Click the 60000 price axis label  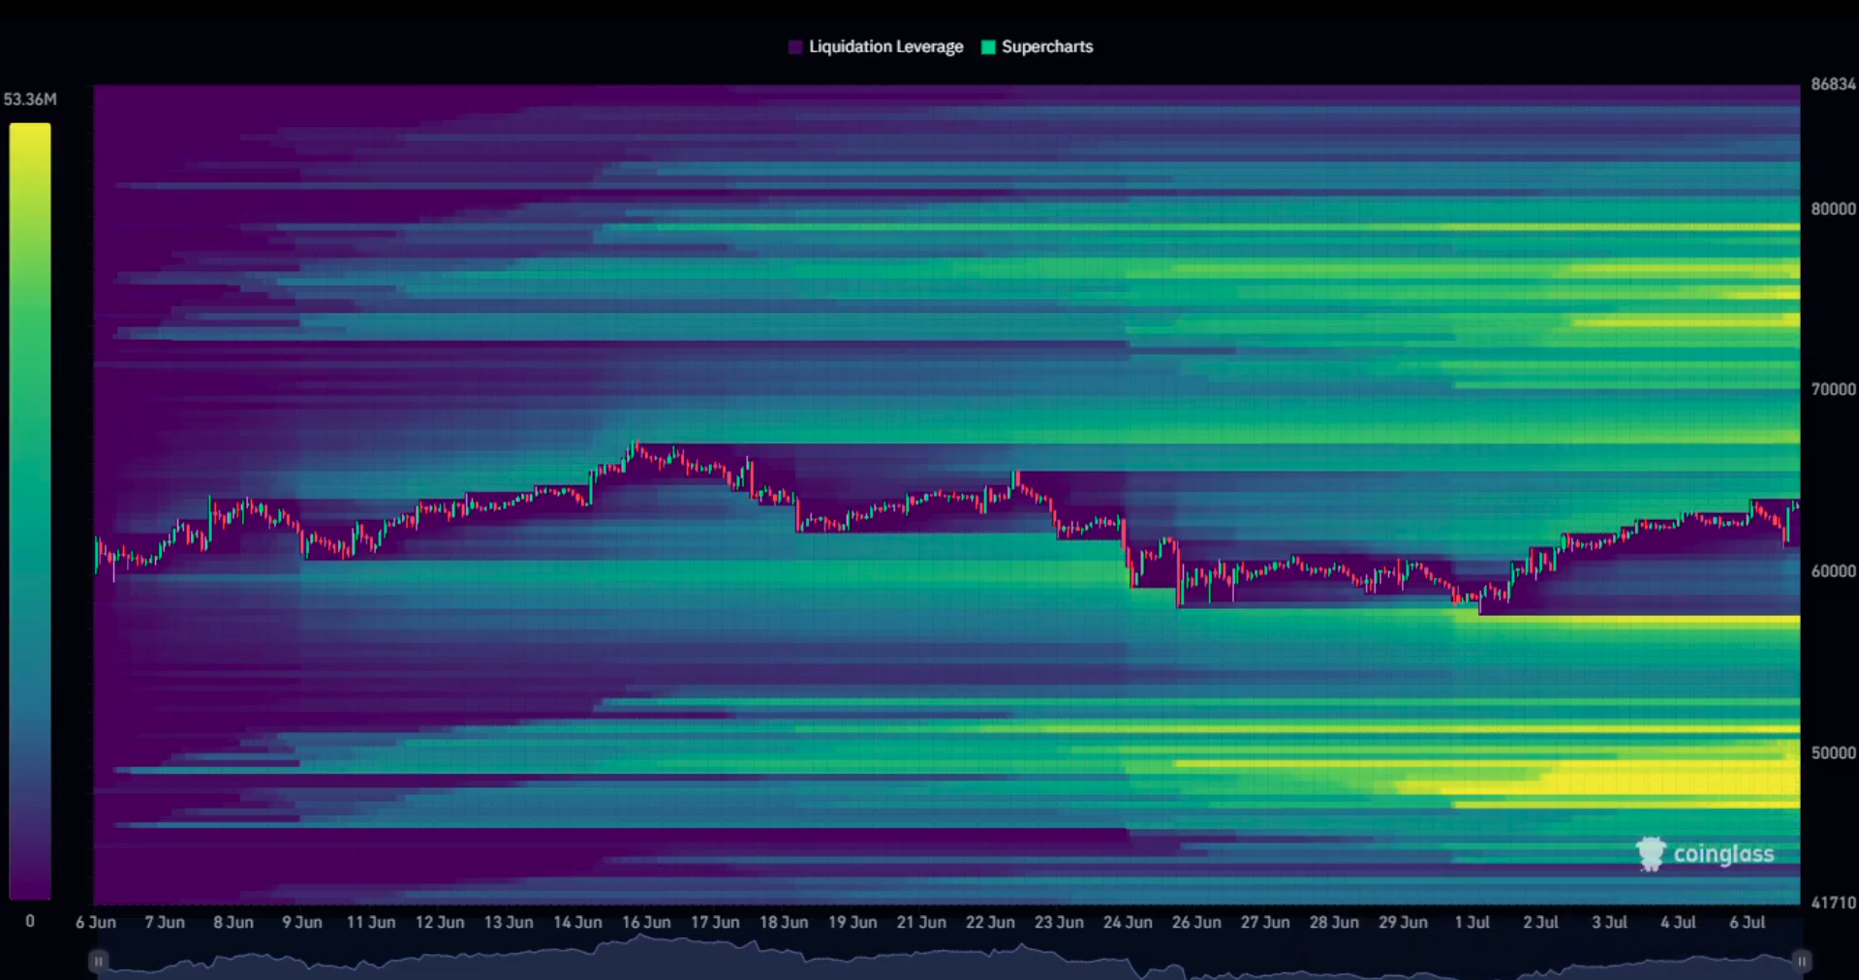(x=1833, y=570)
